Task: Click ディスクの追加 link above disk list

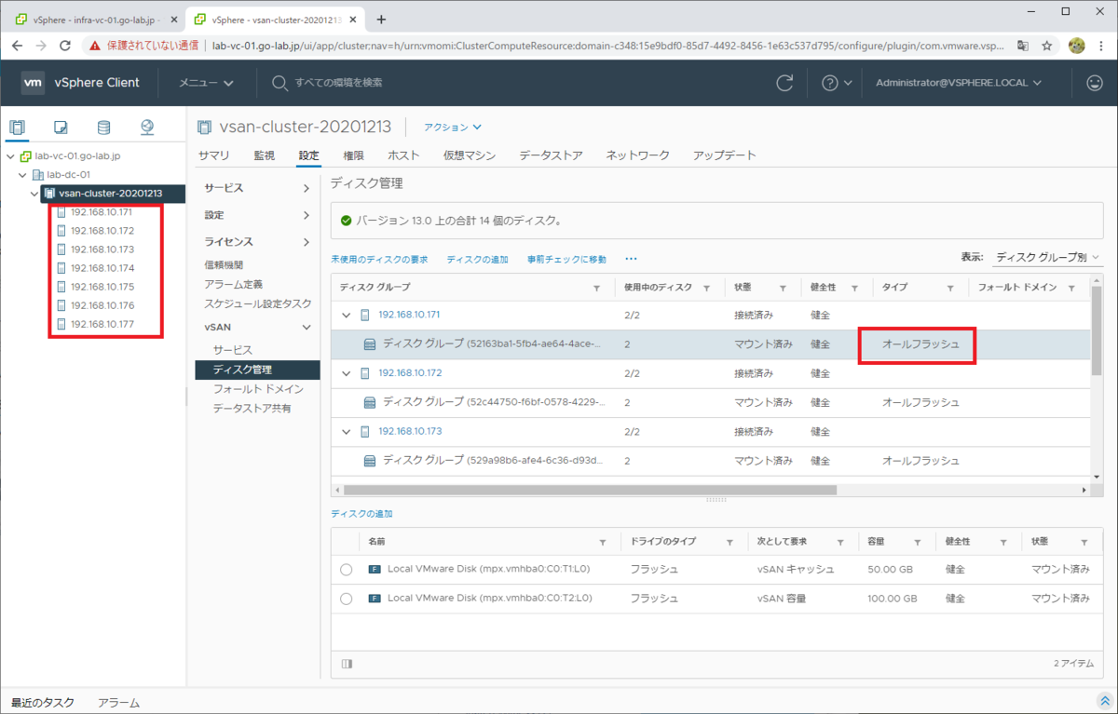Action: [361, 514]
